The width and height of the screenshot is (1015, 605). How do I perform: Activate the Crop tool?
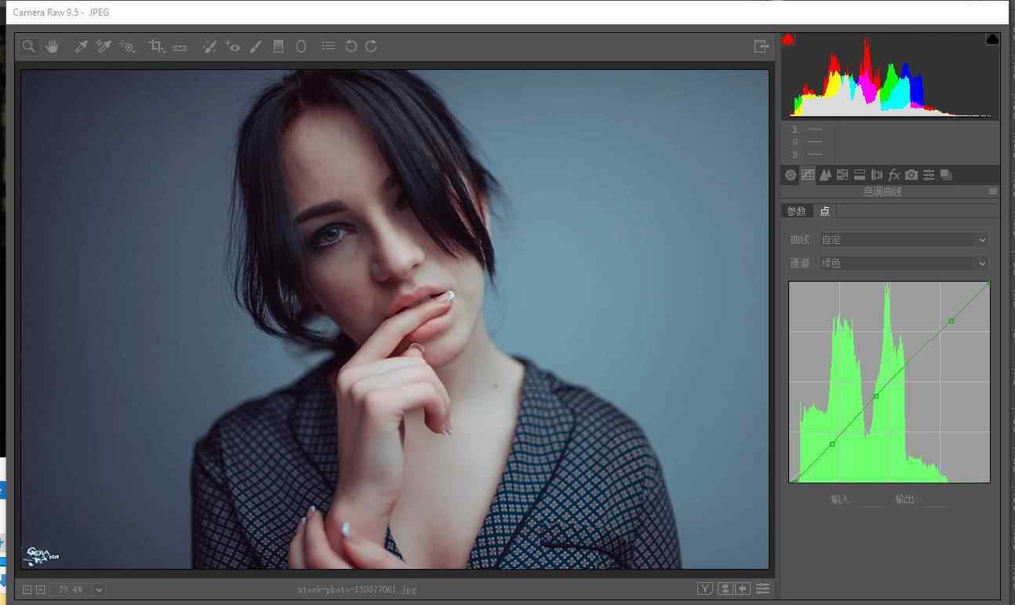click(156, 46)
